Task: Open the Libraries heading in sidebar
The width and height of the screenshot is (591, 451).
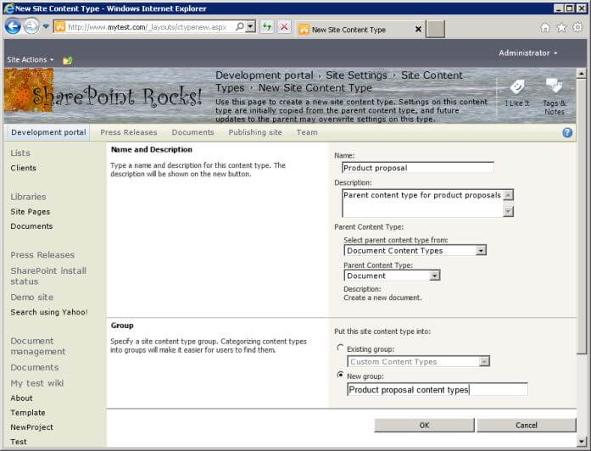Action: 28,197
